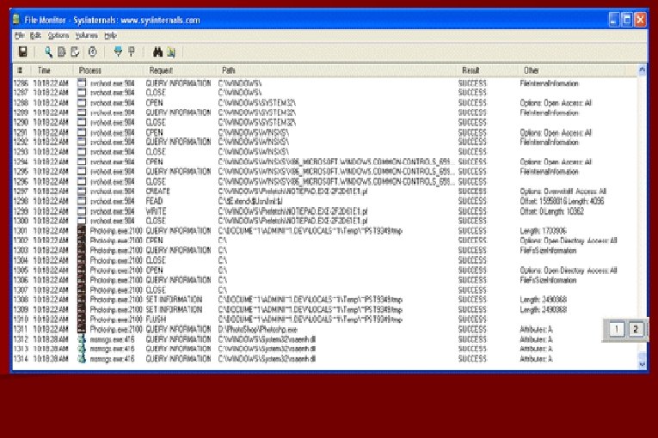Click 'FileFsSizeInformation' in row 1303
Screen dimensions: 658x438
[x=548, y=251]
